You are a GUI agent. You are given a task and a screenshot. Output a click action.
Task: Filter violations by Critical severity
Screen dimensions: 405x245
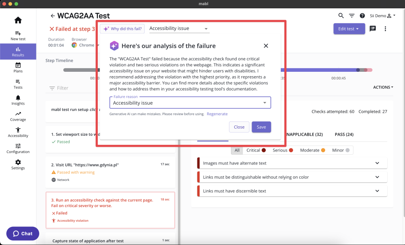(x=256, y=150)
